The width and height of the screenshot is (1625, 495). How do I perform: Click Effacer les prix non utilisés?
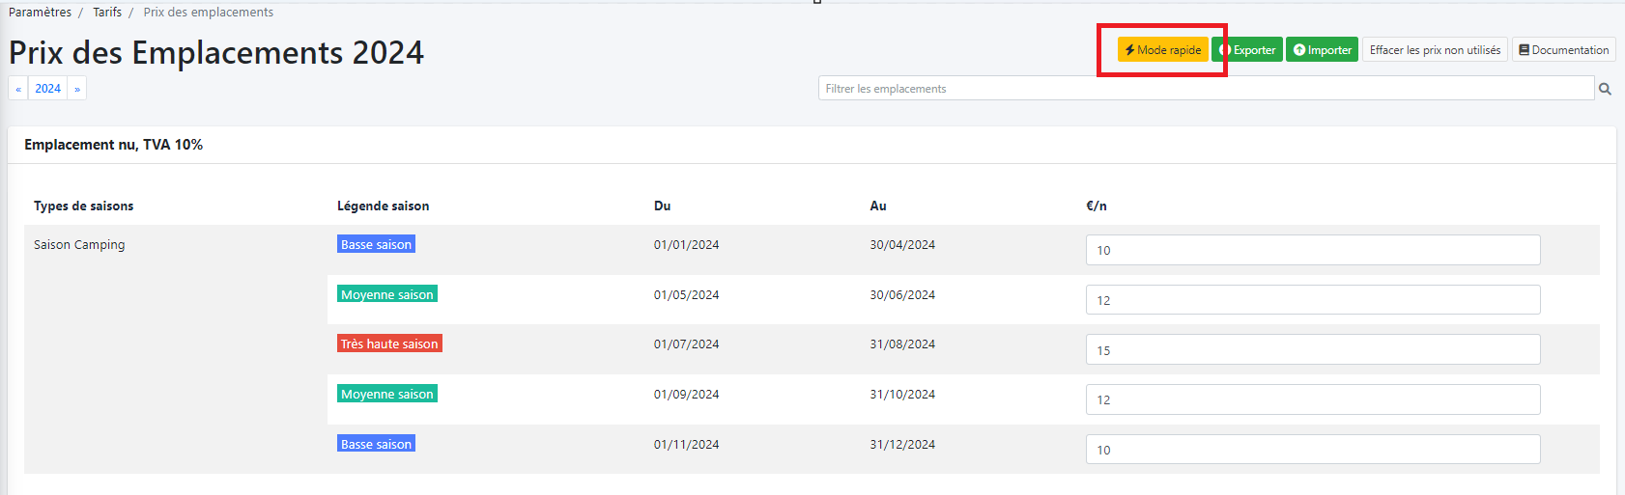click(1435, 50)
